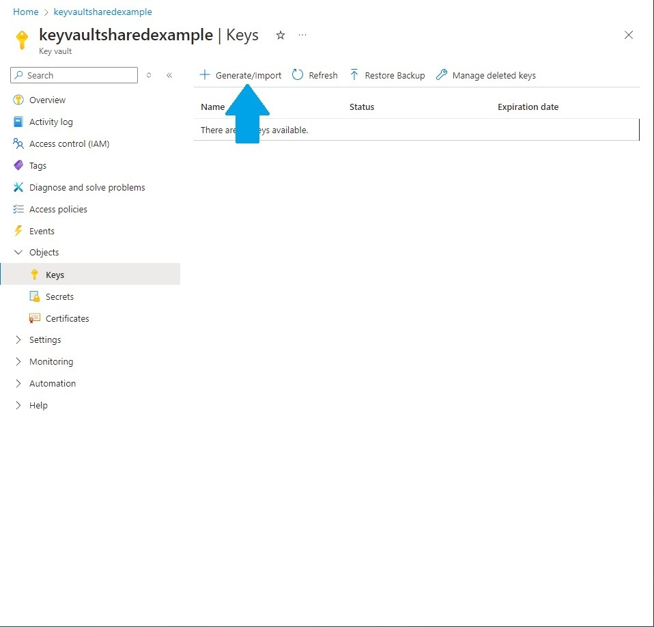This screenshot has height=627, width=654.
Task: Collapse the Objects section
Action: pyautogui.click(x=18, y=253)
